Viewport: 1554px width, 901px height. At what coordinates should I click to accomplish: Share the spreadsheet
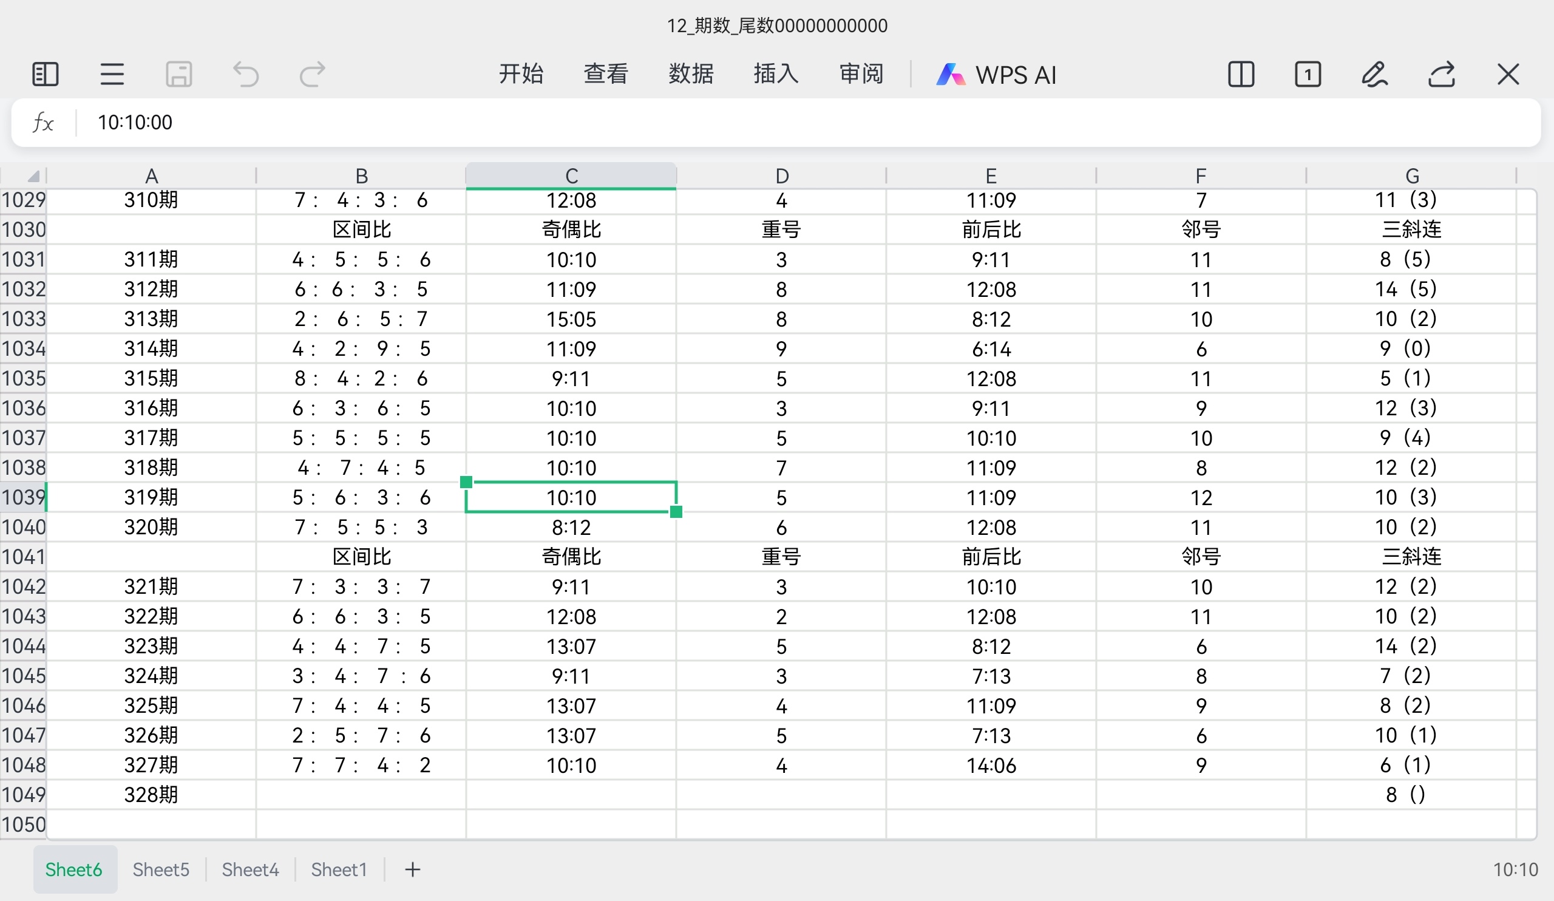point(1442,75)
